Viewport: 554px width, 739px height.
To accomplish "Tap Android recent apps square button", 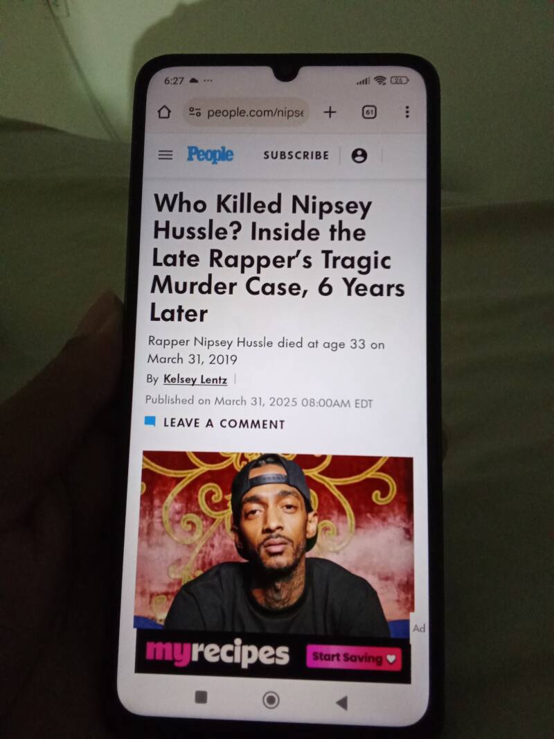I will (201, 697).
